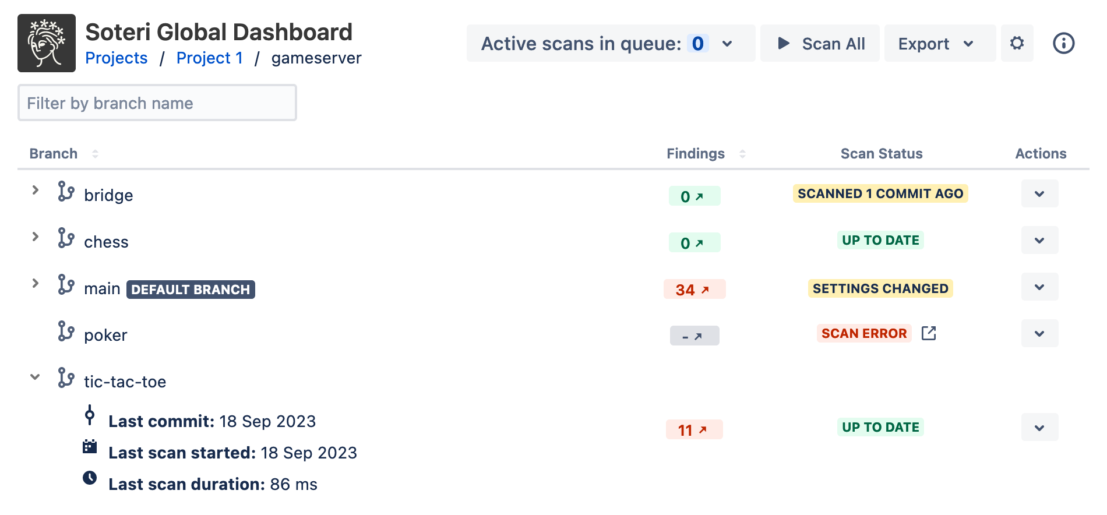
Task: Go to the Projects breadcrumb link
Action: (x=116, y=58)
